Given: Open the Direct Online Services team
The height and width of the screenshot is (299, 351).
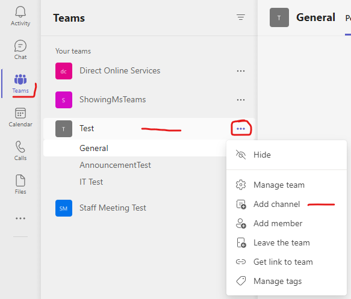Looking at the screenshot, I should point(120,70).
